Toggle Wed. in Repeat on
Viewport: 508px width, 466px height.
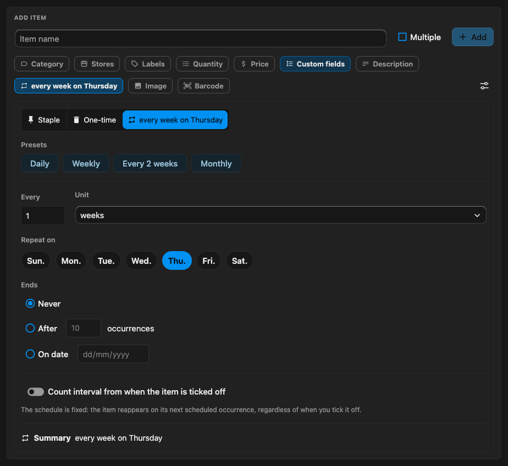pyautogui.click(x=141, y=260)
